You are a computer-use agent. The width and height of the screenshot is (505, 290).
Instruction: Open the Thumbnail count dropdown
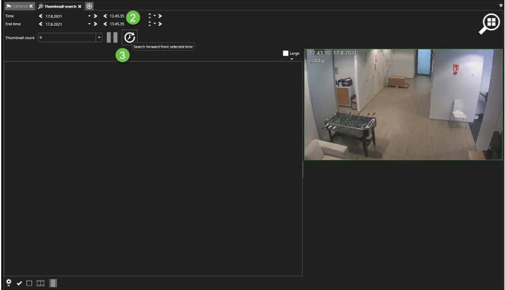point(99,38)
